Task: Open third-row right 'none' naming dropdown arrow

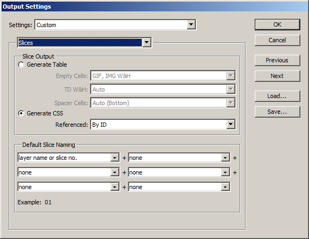Action: pos(226,187)
